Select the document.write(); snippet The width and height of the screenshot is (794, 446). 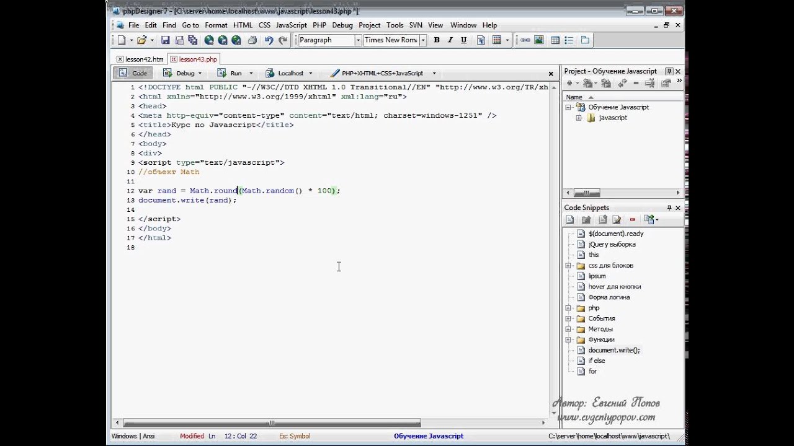pos(614,350)
